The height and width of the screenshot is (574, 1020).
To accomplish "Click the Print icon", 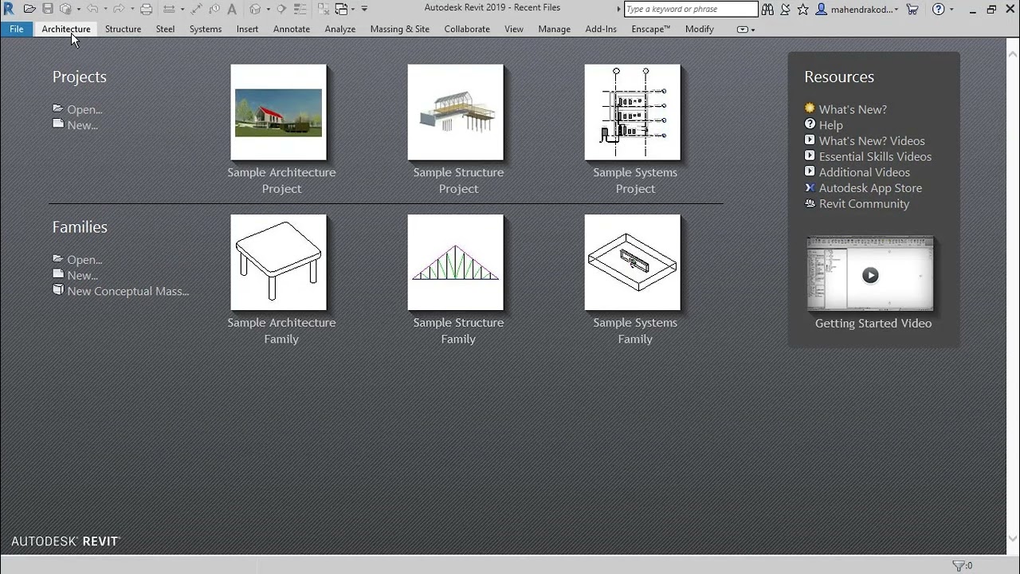I will pyautogui.click(x=147, y=9).
